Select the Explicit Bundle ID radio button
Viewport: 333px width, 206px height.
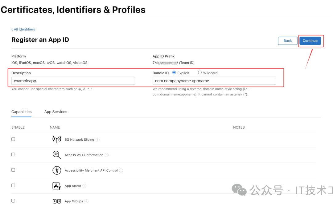[x=174, y=73]
